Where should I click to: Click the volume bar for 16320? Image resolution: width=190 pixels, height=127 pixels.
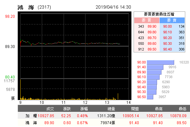[x=161, y=62]
